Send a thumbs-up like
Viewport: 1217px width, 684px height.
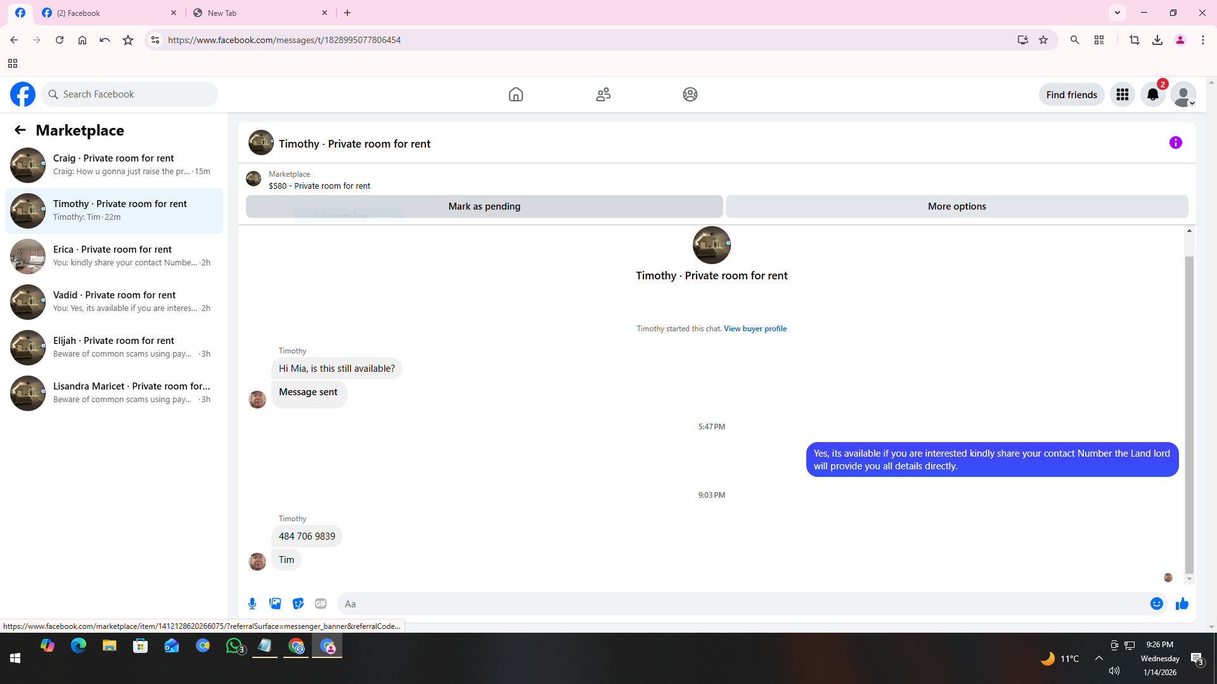(1182, 604)
